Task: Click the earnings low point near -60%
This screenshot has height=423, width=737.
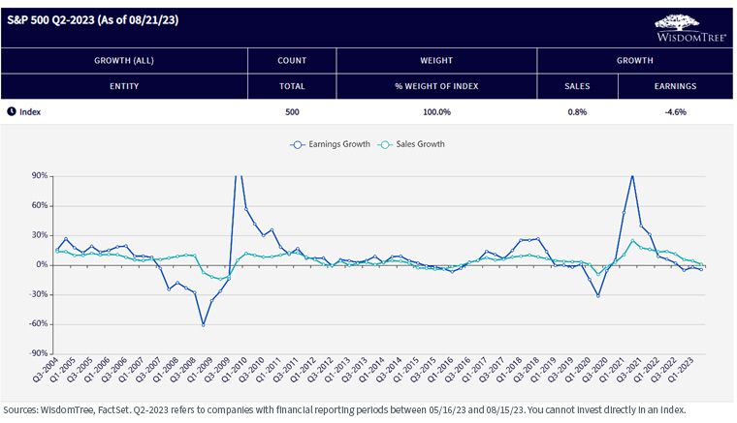Action: [x=203, y=324]
